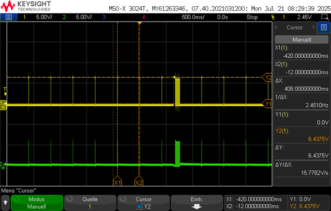
Task: Click the Manuell cursor mode button in sidebar
Action: pos(302,40)
